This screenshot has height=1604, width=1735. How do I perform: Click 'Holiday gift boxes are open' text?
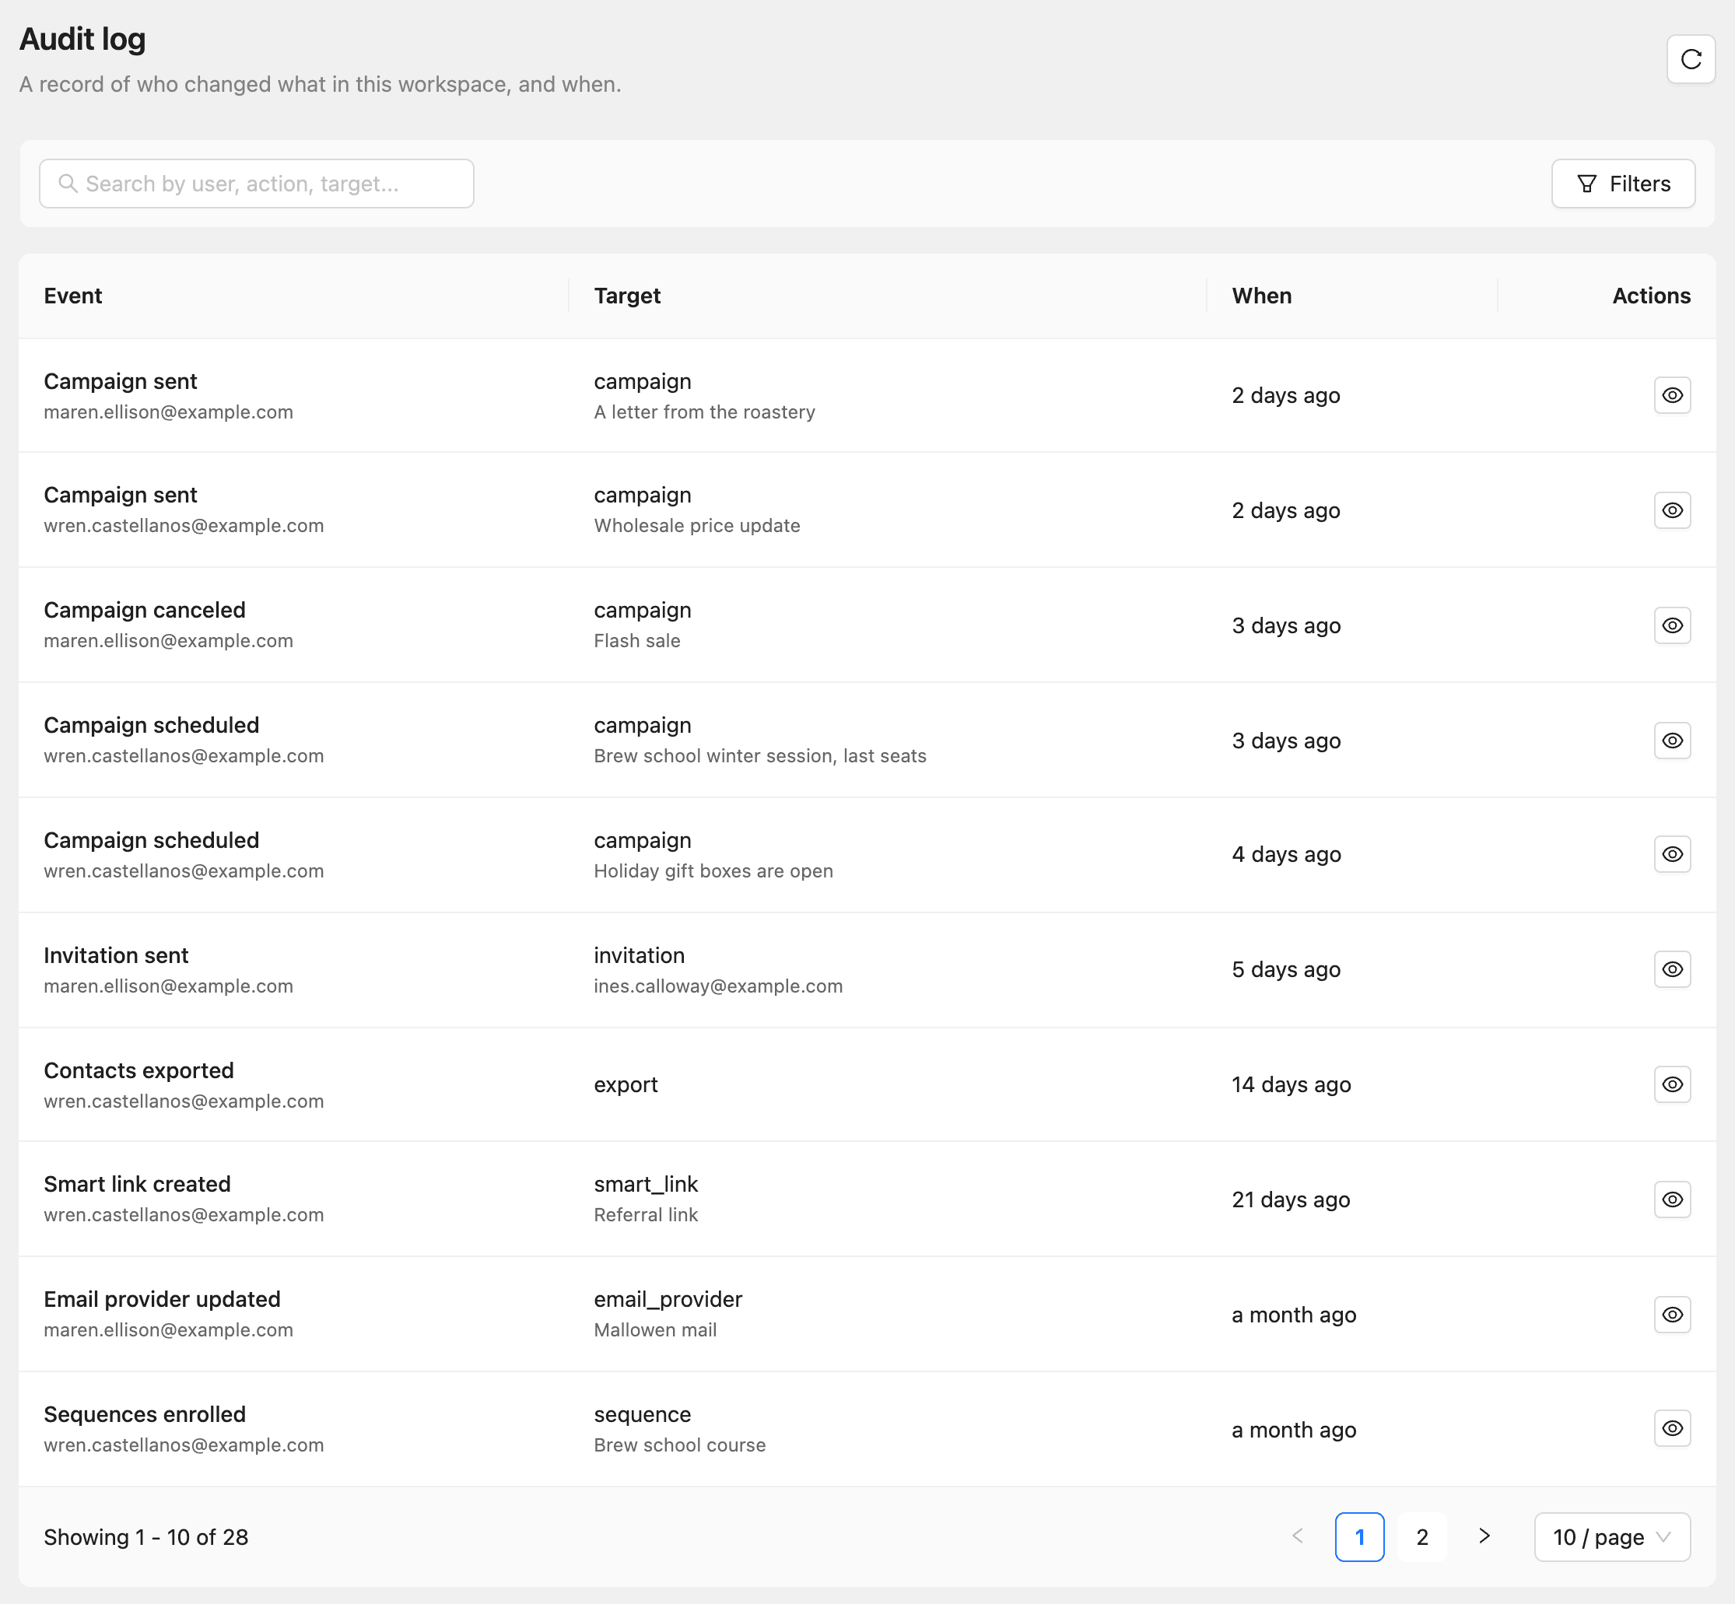click(x=713, y=870)
